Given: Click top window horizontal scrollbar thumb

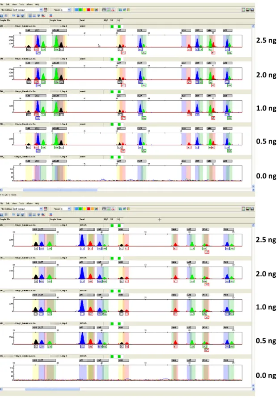Looking at the screenshot, I should (60, 190).
